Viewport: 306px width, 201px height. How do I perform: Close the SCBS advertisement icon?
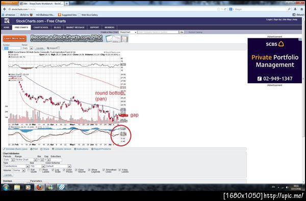300,40
